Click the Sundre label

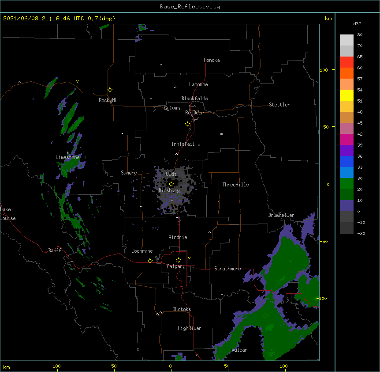(x=129, y=173)
